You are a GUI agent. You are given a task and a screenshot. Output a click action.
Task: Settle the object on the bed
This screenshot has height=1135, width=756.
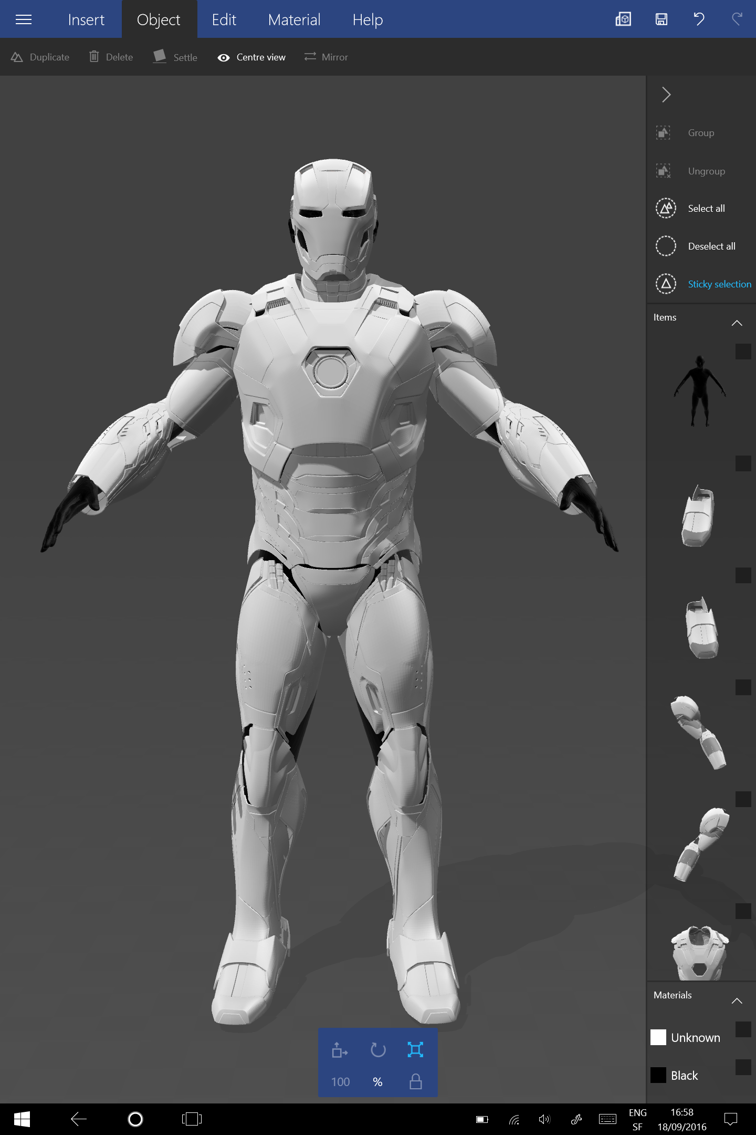(175, 57)
